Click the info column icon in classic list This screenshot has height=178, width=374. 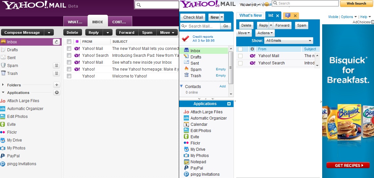252,49
